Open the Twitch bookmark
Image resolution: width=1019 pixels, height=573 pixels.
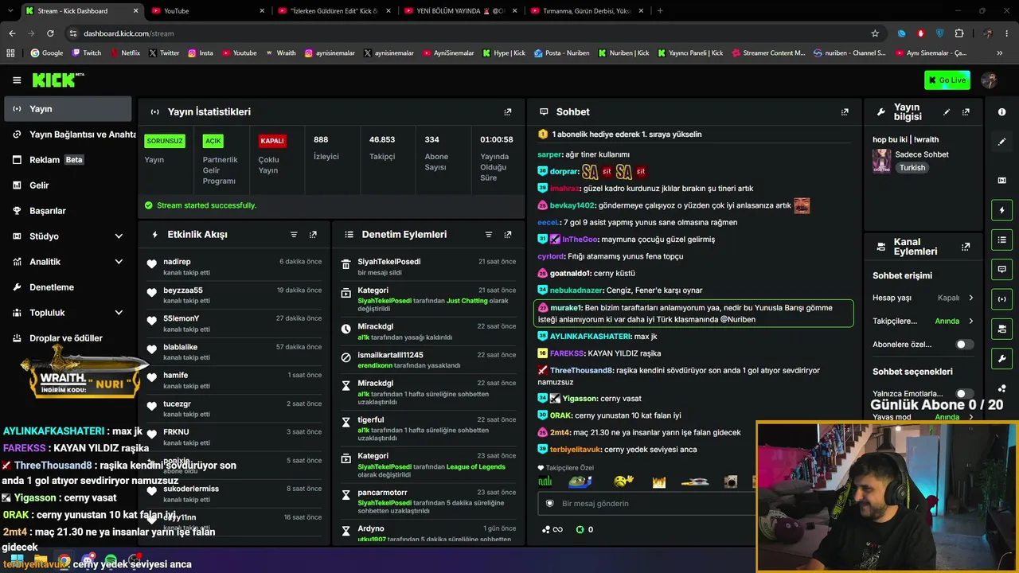click(x=87, y=53)
